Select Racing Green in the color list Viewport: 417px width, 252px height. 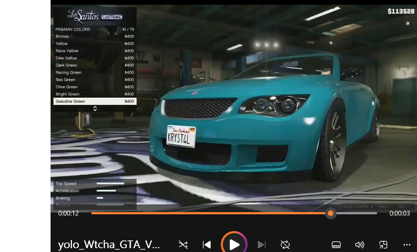pyautogui.click(x=95, y=72)
